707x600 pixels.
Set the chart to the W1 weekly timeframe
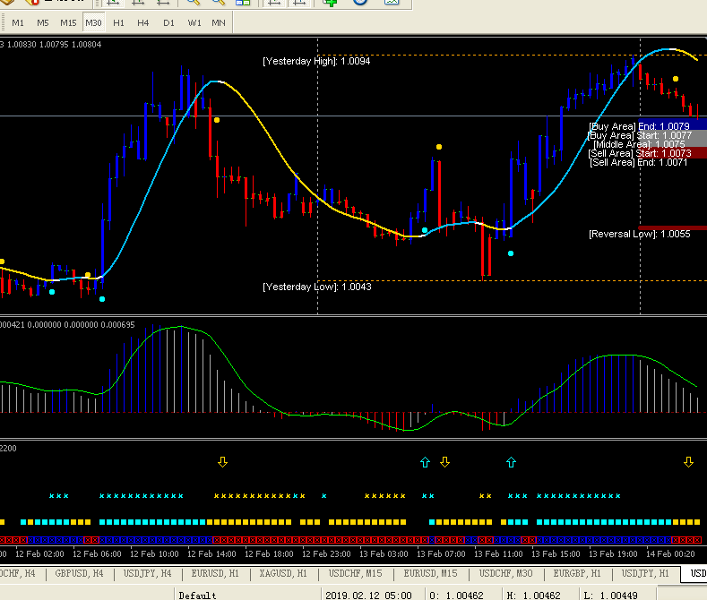point(194,22)
